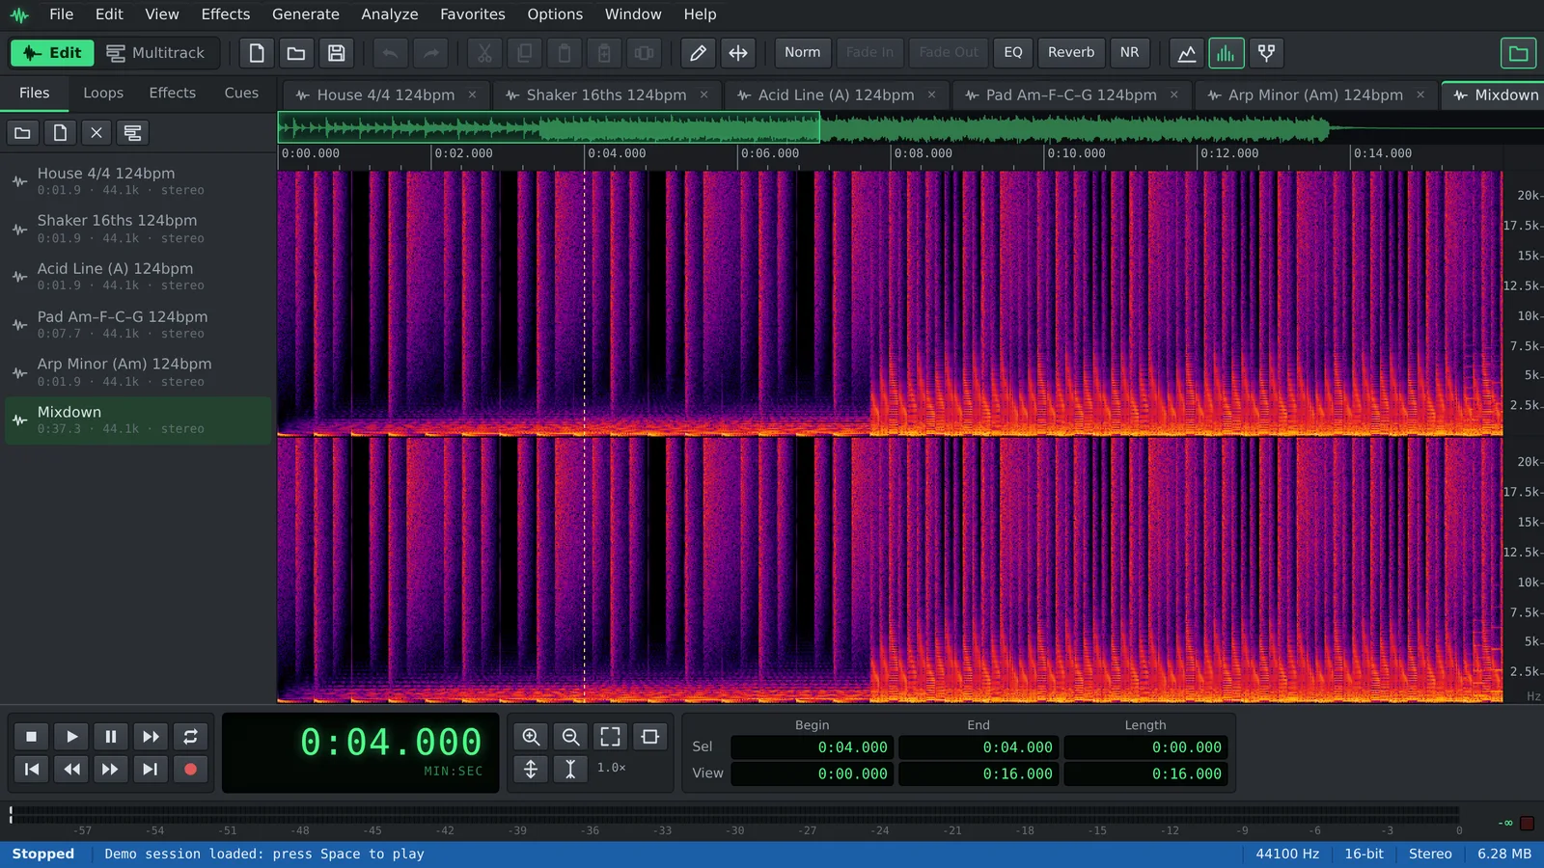Switch to the Cues panel tab
This screenshot has width=1544, height=868.
click(x=241, y=94)
